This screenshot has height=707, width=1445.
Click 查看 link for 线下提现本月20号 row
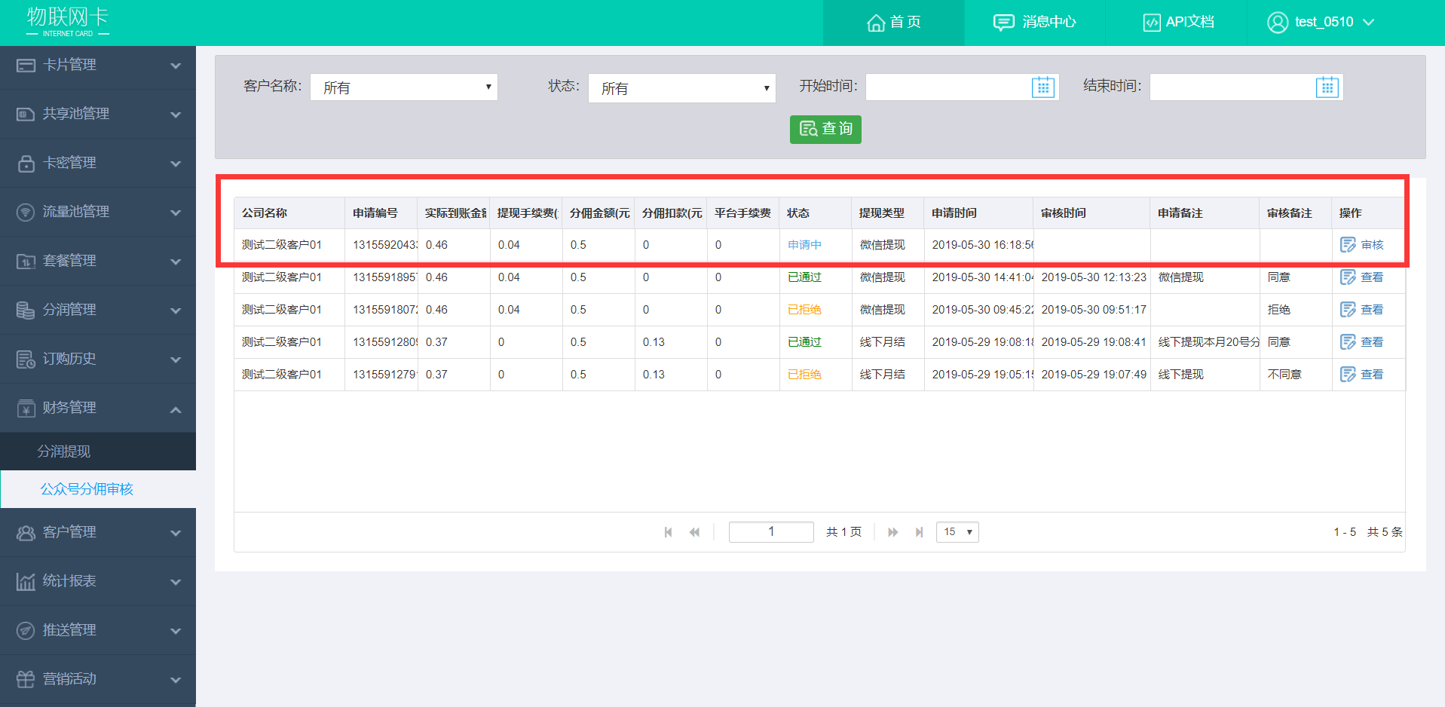click(x=1372, y=342)
